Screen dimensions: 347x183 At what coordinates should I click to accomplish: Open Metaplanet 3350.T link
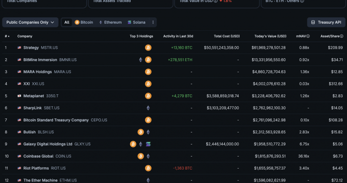41,96
